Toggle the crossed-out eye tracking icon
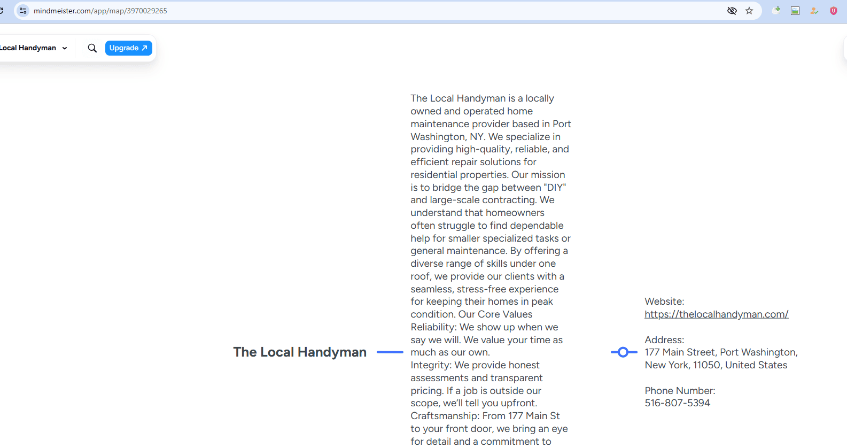Screen dimensions: 847x448 click(x=732, y=11)
